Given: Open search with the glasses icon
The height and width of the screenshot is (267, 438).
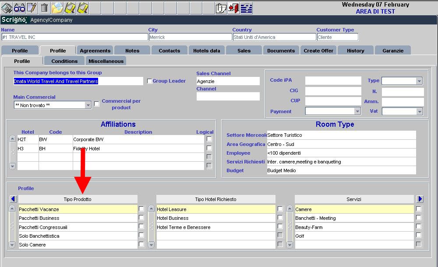Looking at the screenshot, I should [x=19, y=8].
